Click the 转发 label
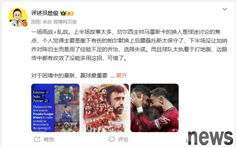Image resolution: width=236 pixels, height=147 pixels. click(x=49, y=139)
